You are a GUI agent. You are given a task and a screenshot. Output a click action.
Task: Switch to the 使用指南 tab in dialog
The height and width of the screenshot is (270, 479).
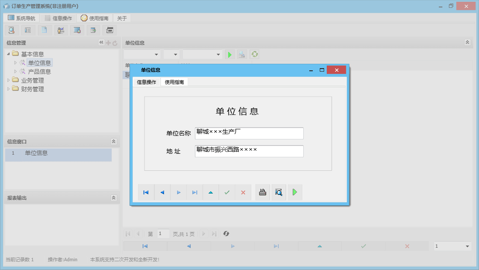[x=174, y=82]
